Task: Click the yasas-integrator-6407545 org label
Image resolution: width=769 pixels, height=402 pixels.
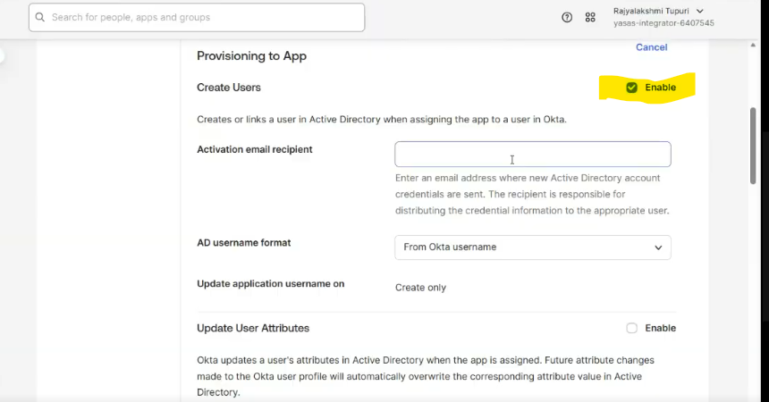Action: [x=663, y=23]
